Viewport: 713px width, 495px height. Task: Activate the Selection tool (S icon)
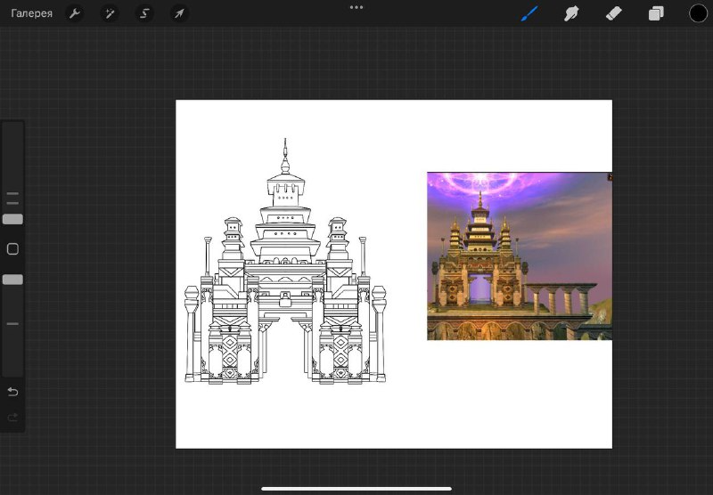pyautogui.click(x=143, y=13)
